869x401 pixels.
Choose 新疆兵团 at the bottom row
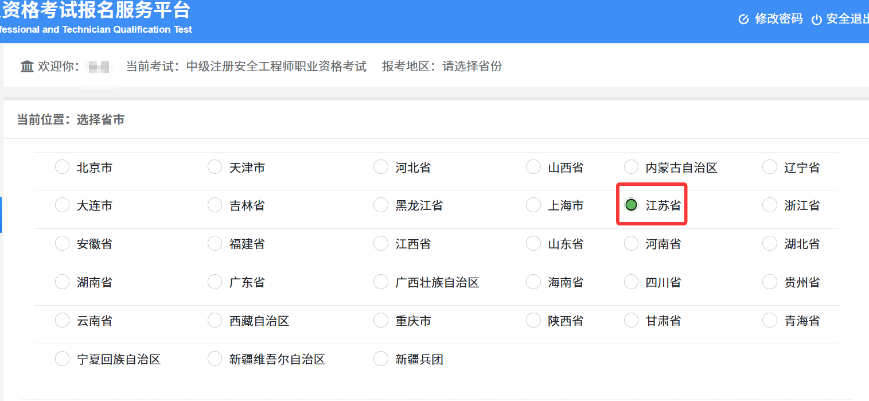[x=381, y=358]
